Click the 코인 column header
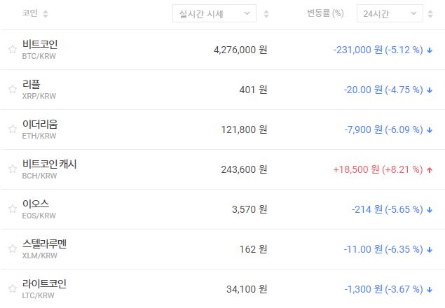The height and width of the screenshot is (308, 445). (x=29, y=14)
